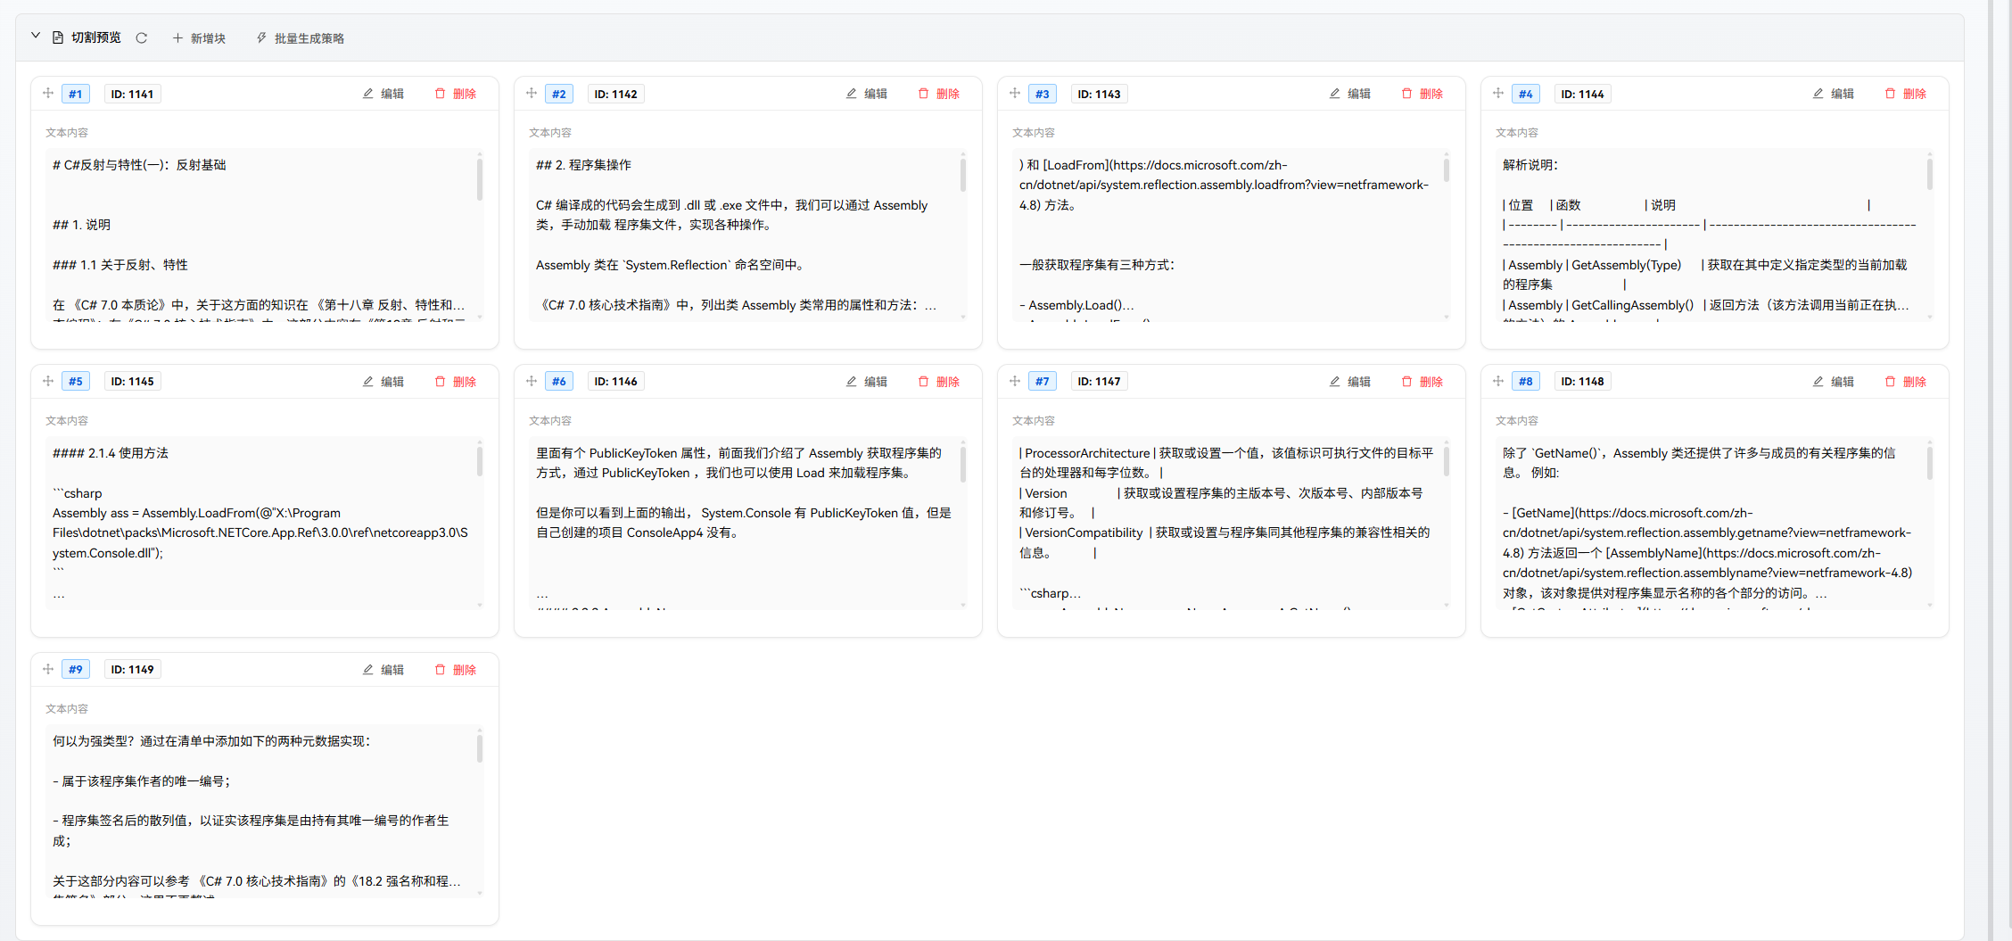Image resolution: width=2012 pixels, height=941 pixels.
Task: Delete chunk ID 1141
Action: [456, 94]
